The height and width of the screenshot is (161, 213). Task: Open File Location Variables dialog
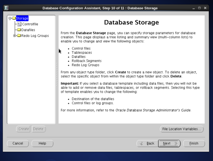(182, 129)
